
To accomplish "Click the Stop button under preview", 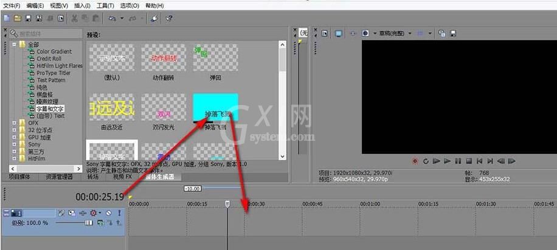I will coord(469,161).
